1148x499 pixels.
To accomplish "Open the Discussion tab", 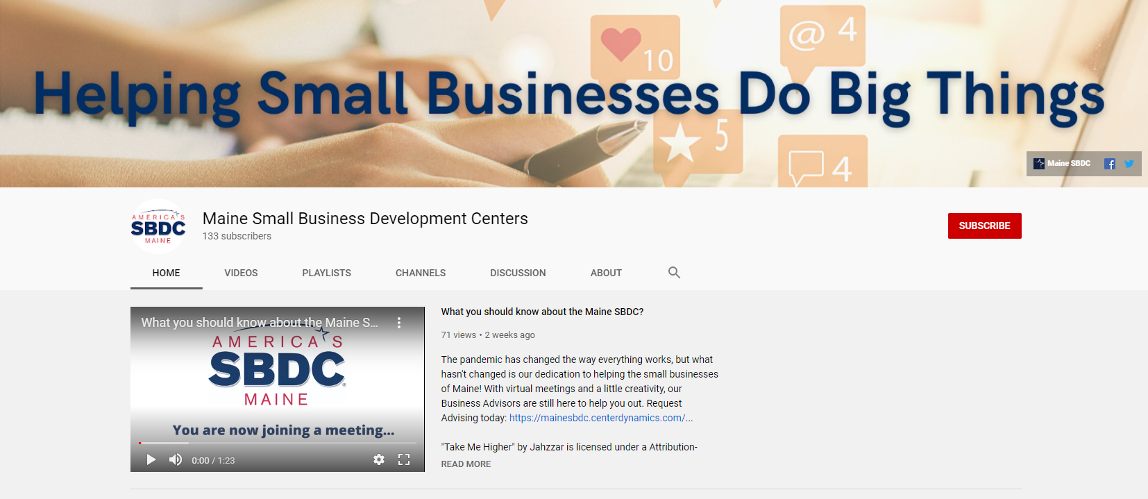I will click(518, 273).
